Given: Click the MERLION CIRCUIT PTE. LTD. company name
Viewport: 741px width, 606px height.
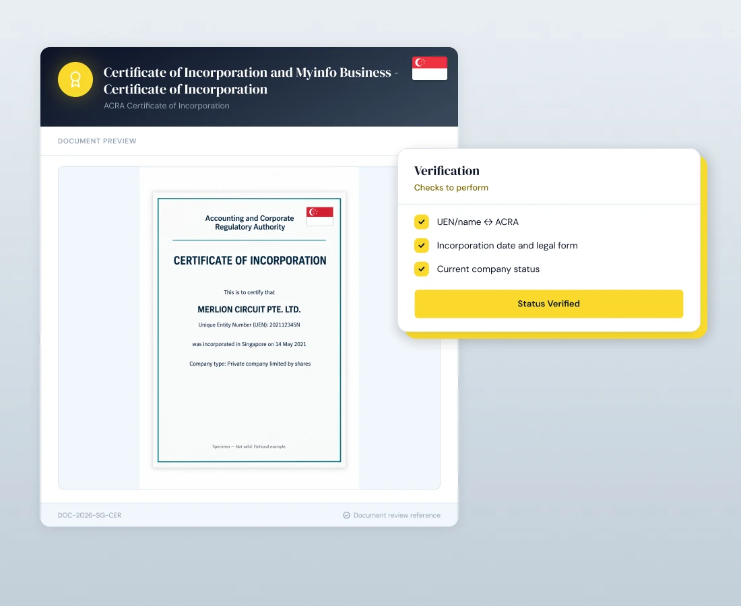Looking at the screenshot, I should (x=249, y=309).
